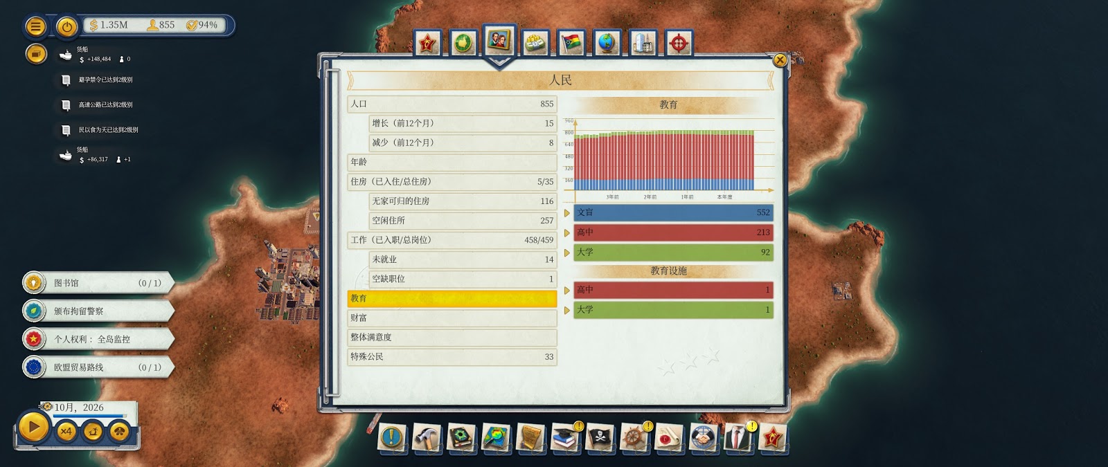This screenshot has width=1108, height=467.
Task: Click the 无家可归的住房 row
Action: (x=463, y=201)
